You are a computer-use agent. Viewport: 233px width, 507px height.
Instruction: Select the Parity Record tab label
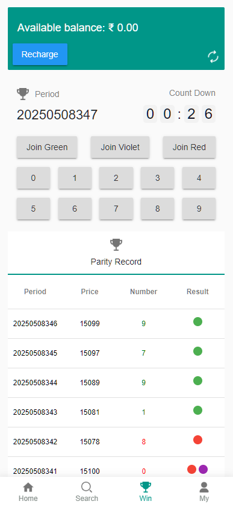click(116, 262)
